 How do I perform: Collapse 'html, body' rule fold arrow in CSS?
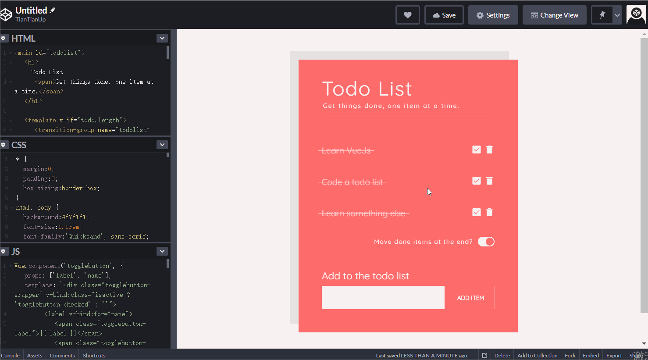12,207
